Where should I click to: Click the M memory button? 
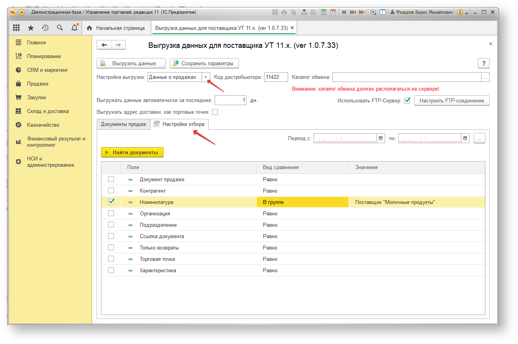coord(344,12)
